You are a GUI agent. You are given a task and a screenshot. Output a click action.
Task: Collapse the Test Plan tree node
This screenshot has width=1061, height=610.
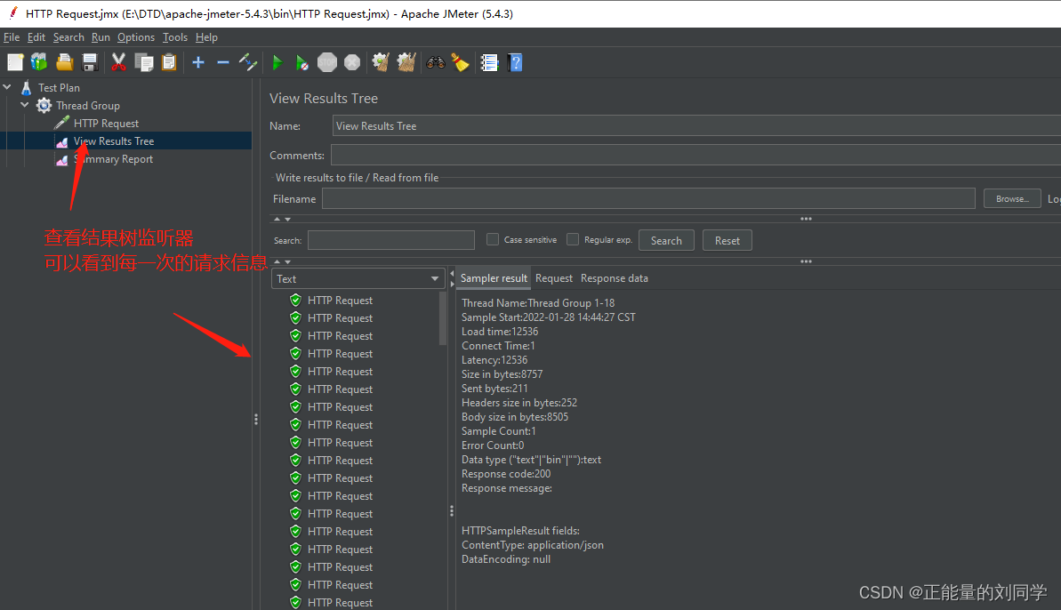[x=7, y=86]
